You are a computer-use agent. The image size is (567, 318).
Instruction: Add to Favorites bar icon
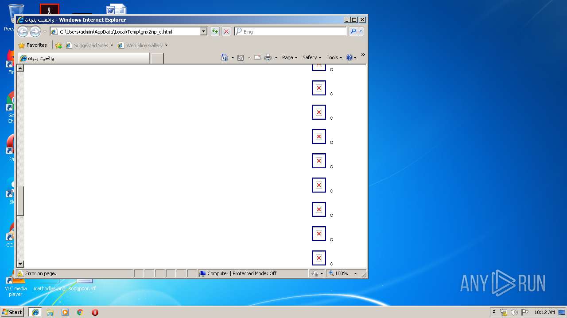[58, 45]
